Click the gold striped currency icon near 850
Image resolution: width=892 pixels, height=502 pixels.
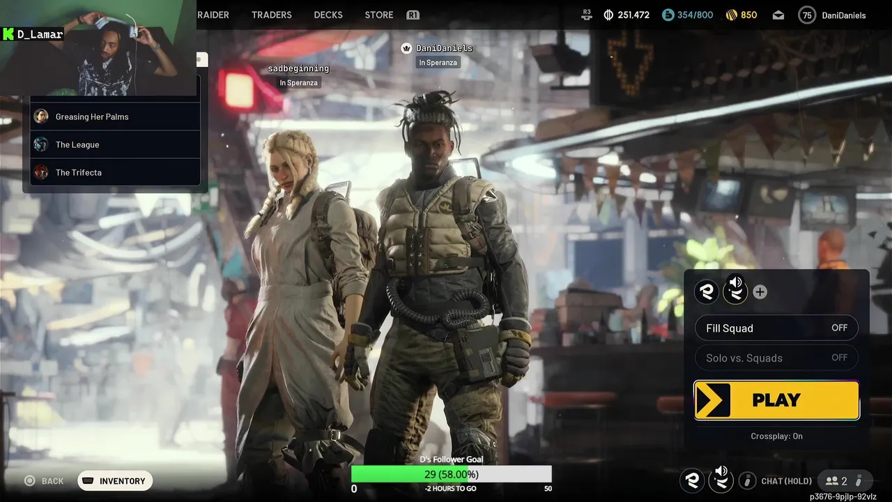coord(732,15)
